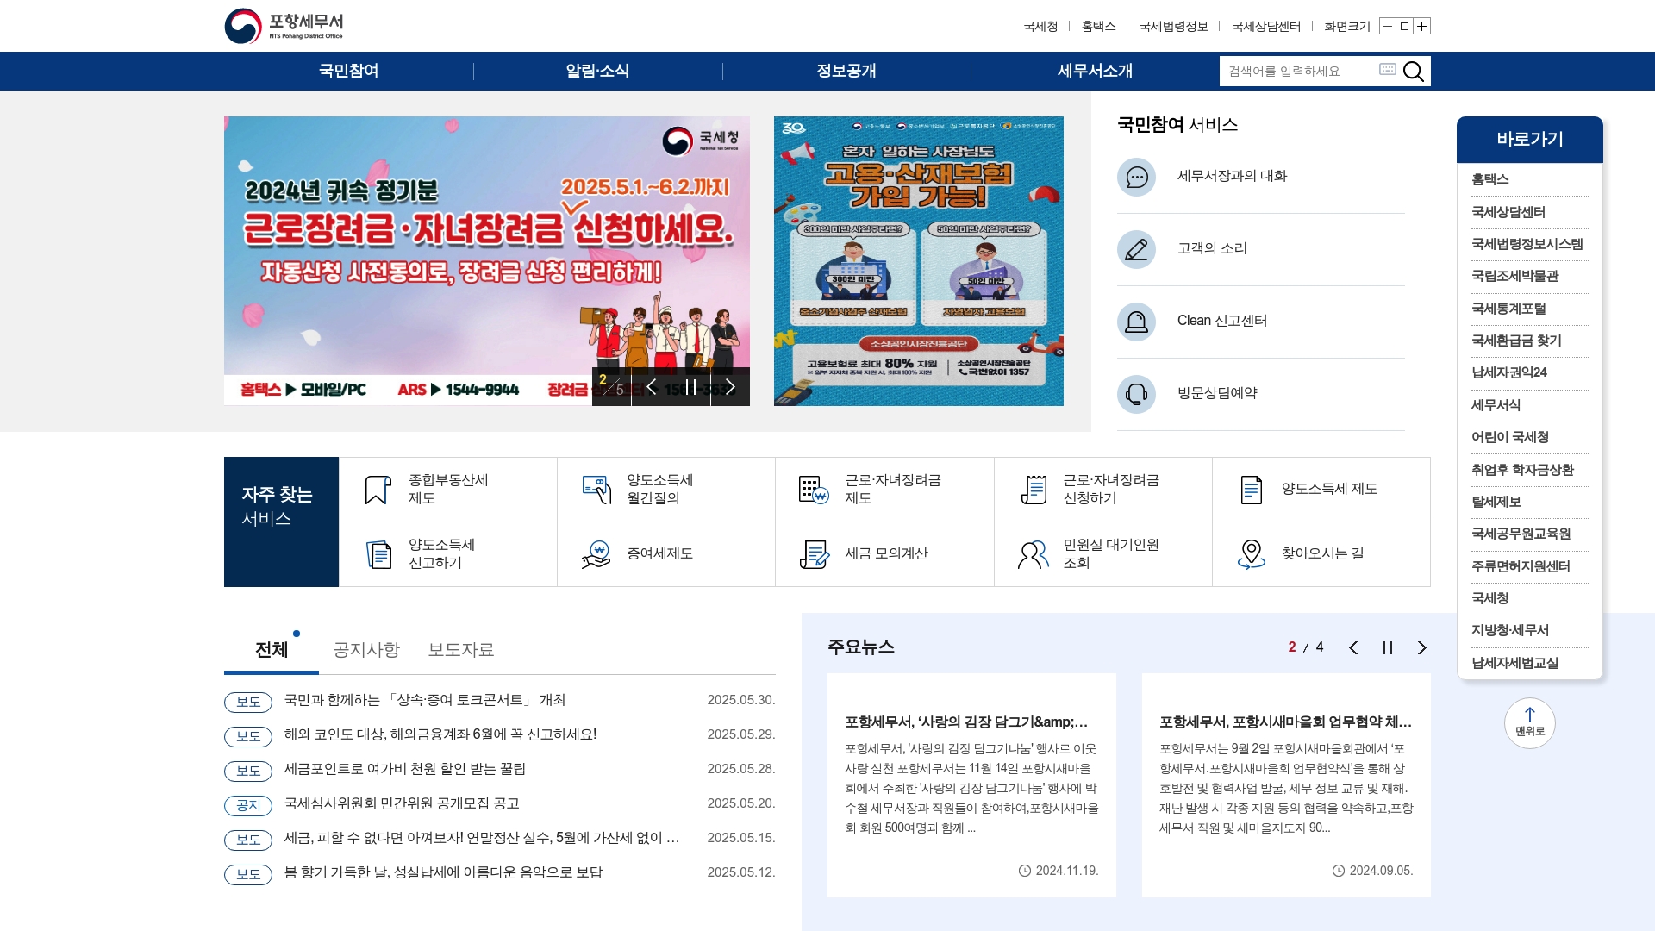Open notice 국세심사위원회 민간위원 공개모집 공고
This screenshot has width=1655, height=931.
[402, 803]
